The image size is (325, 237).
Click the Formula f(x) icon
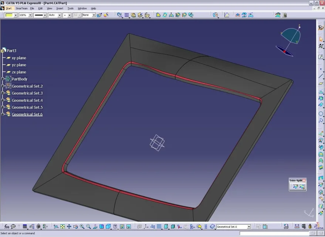pyautogui.click(x=7, y=226)
